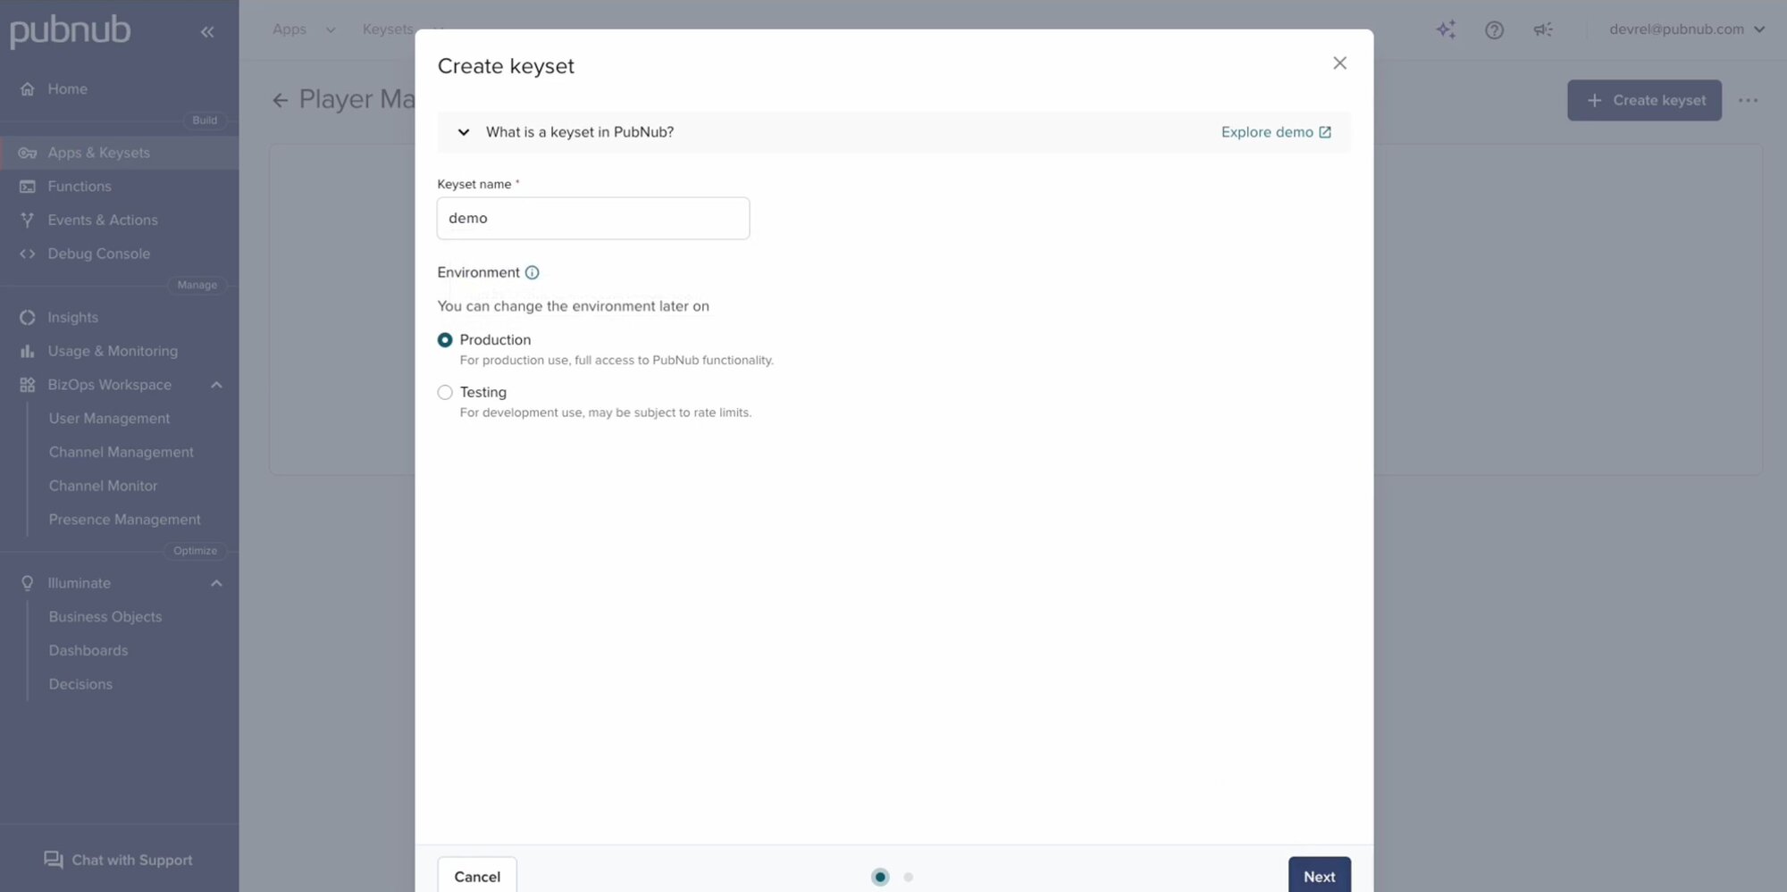Viewport: 1787px width, 892px height.
Task: Click the Environment info icon
Action: 532,272
